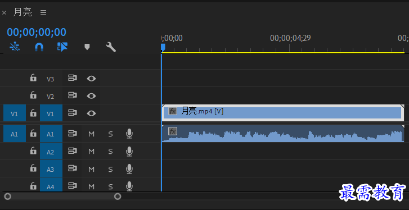409x210 pixels.
Task: Hide track V3 output eye
Action: coord(91,78)
